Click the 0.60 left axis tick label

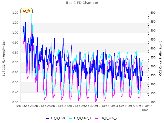click(x=15, y=72)
